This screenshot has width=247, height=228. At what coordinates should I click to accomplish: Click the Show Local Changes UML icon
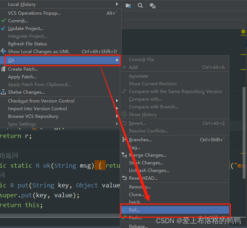pos(3,51)
